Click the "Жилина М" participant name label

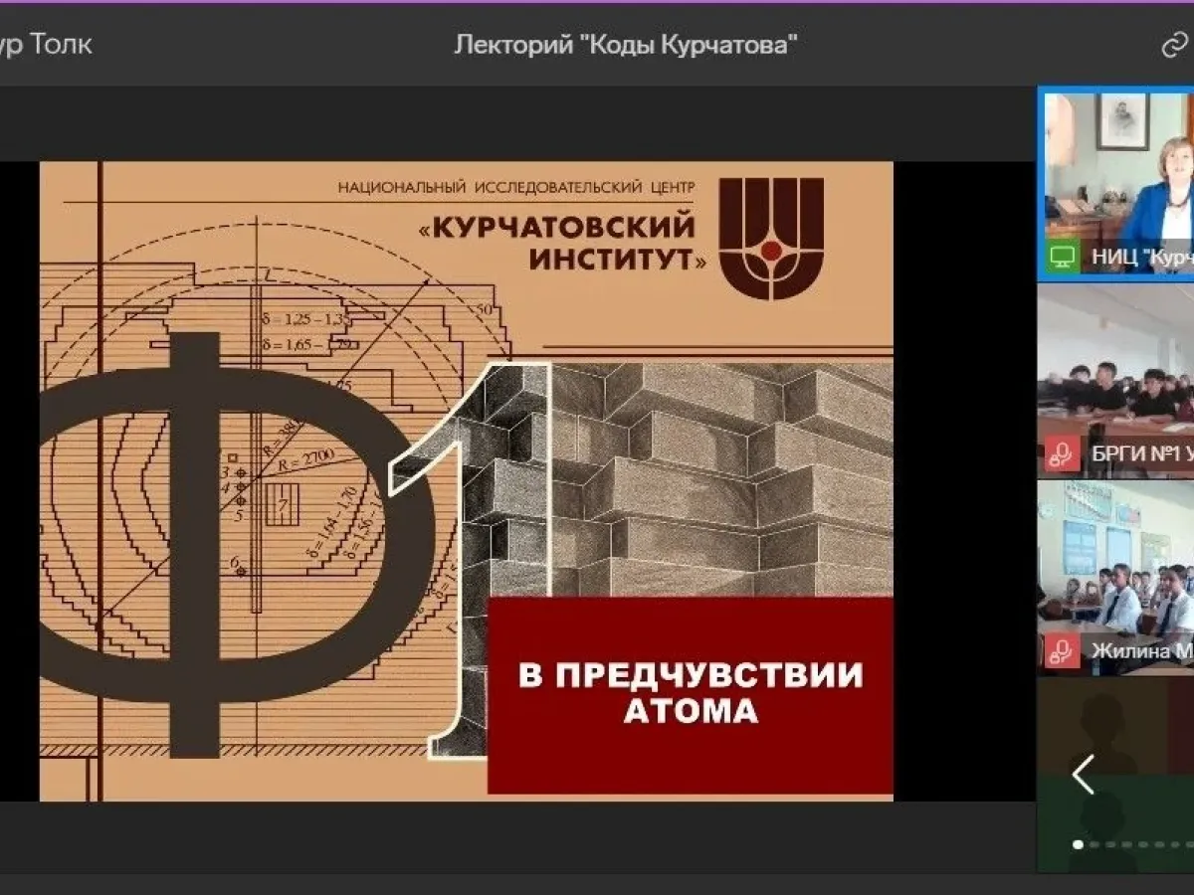[1142, 651]
